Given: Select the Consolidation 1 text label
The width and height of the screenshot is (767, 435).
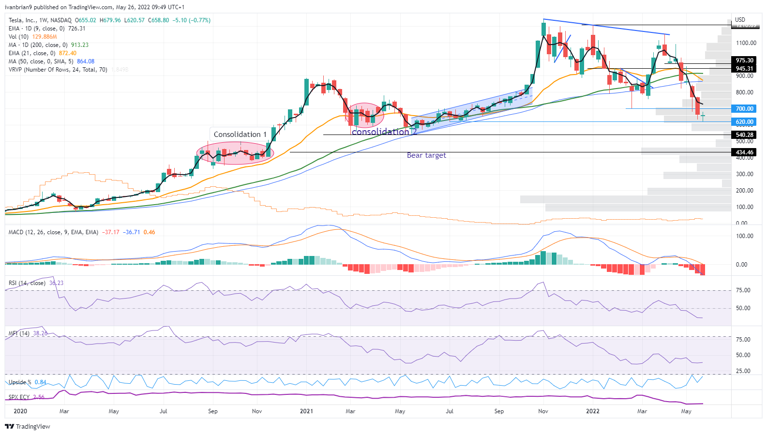Looking at the screenshot, I should (x=240, y=135).
